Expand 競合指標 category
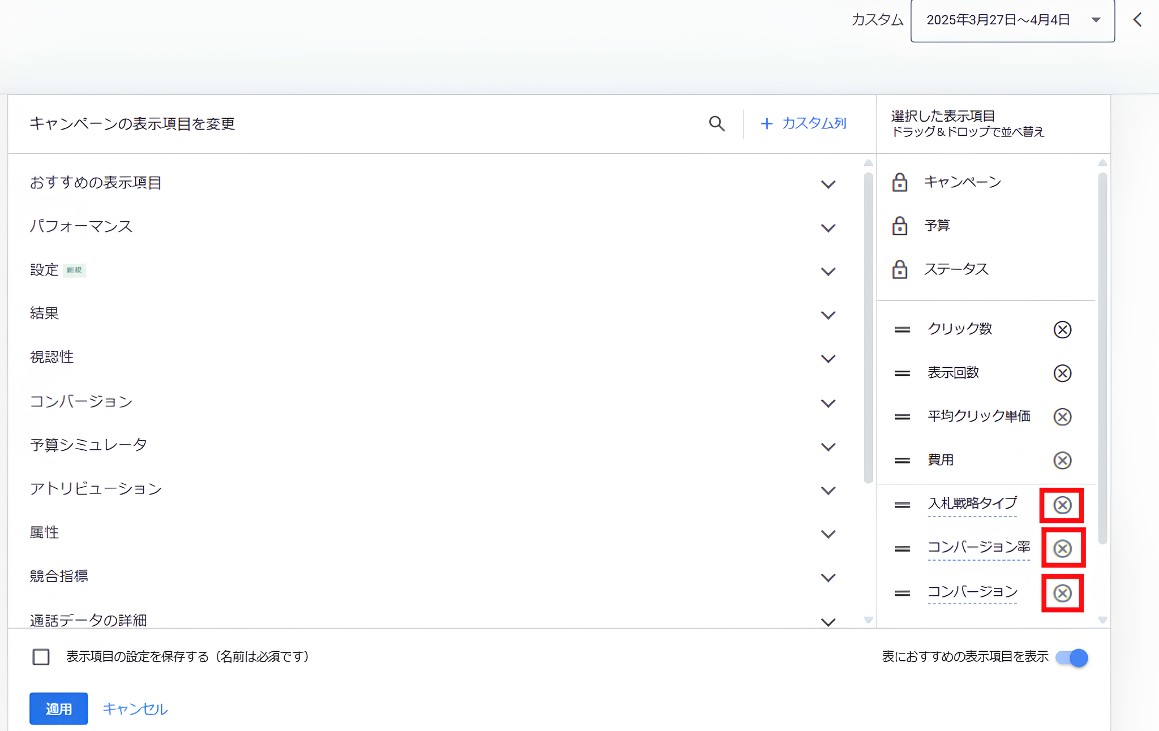 coord(828,578)
